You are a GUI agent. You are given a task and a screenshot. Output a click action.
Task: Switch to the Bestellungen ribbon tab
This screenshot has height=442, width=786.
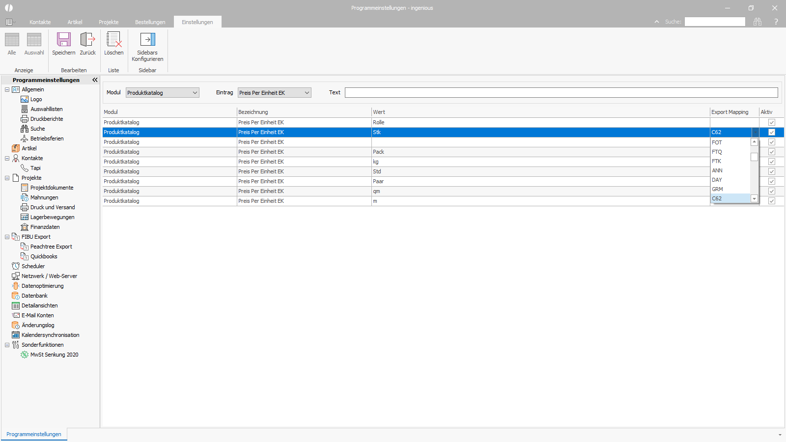150,22
